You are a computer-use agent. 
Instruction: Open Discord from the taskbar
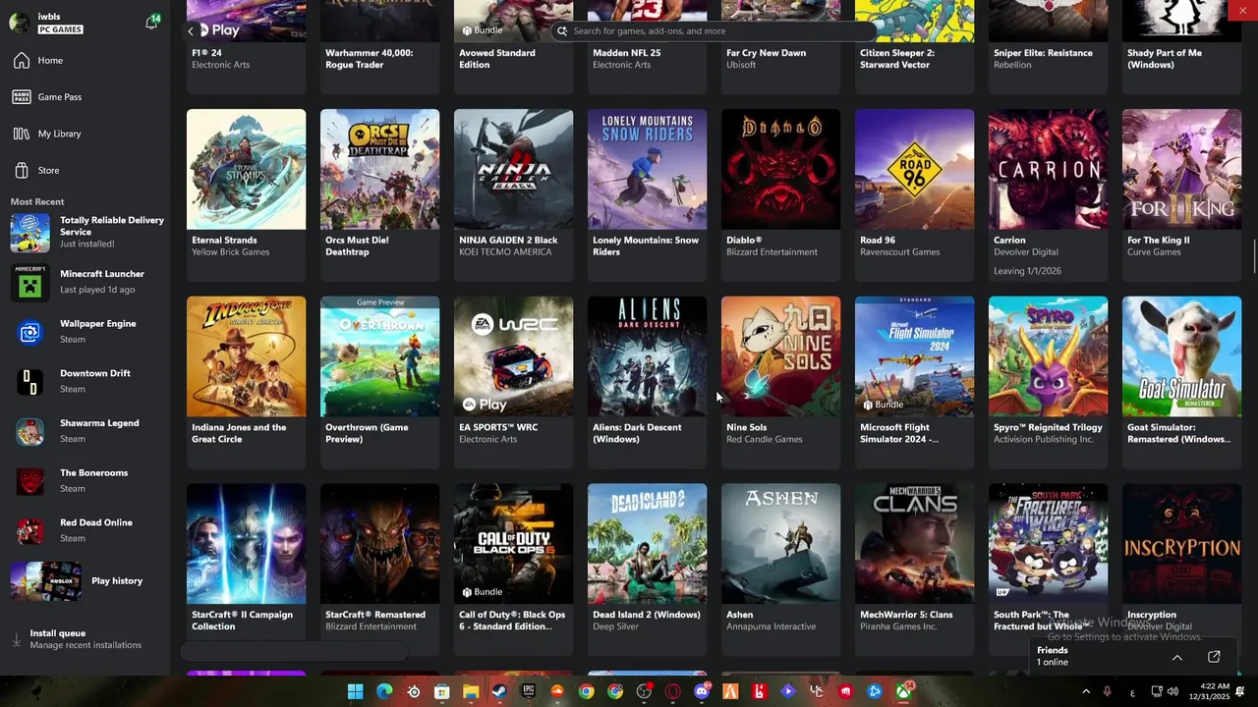[702, 691]
